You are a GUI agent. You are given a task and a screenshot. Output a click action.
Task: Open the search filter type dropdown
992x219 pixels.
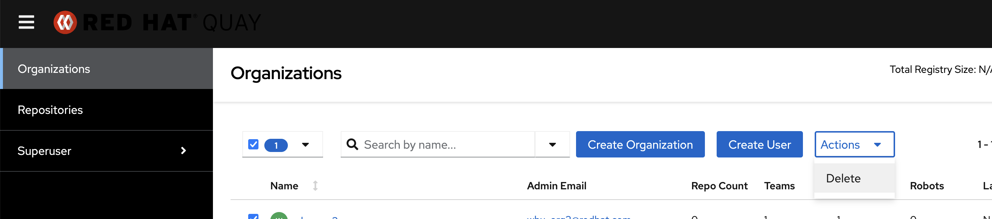[x=552, y=144]
